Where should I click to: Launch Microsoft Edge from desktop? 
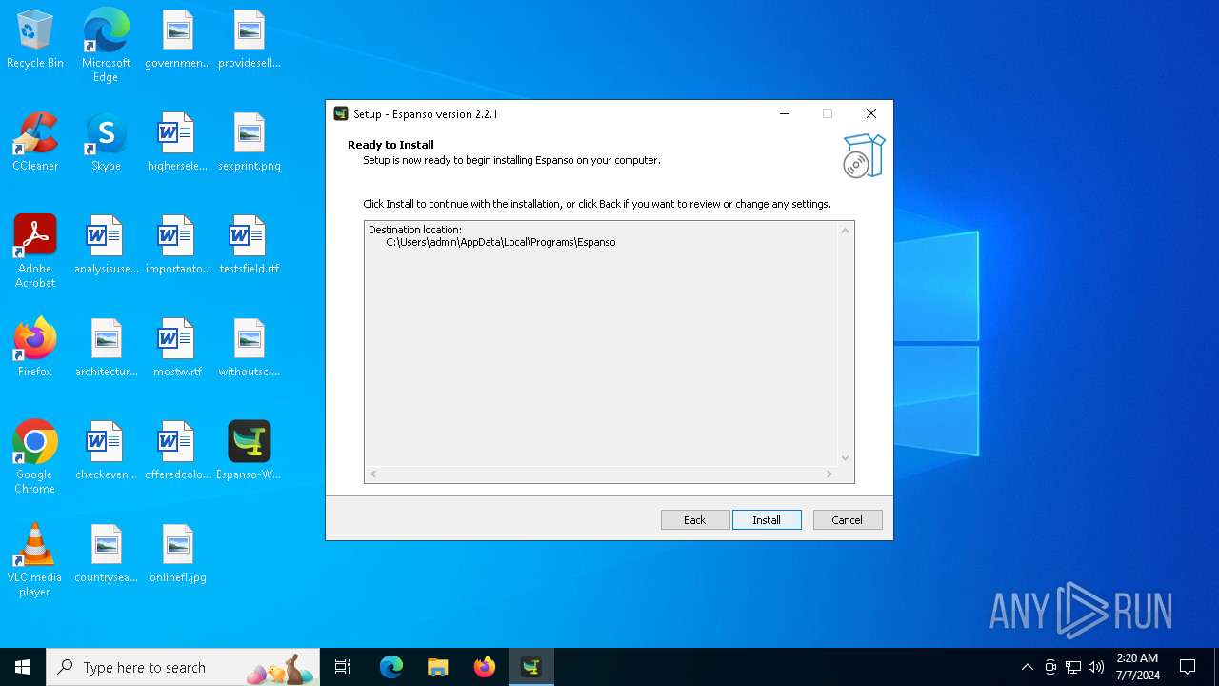[x=106, y=46]
